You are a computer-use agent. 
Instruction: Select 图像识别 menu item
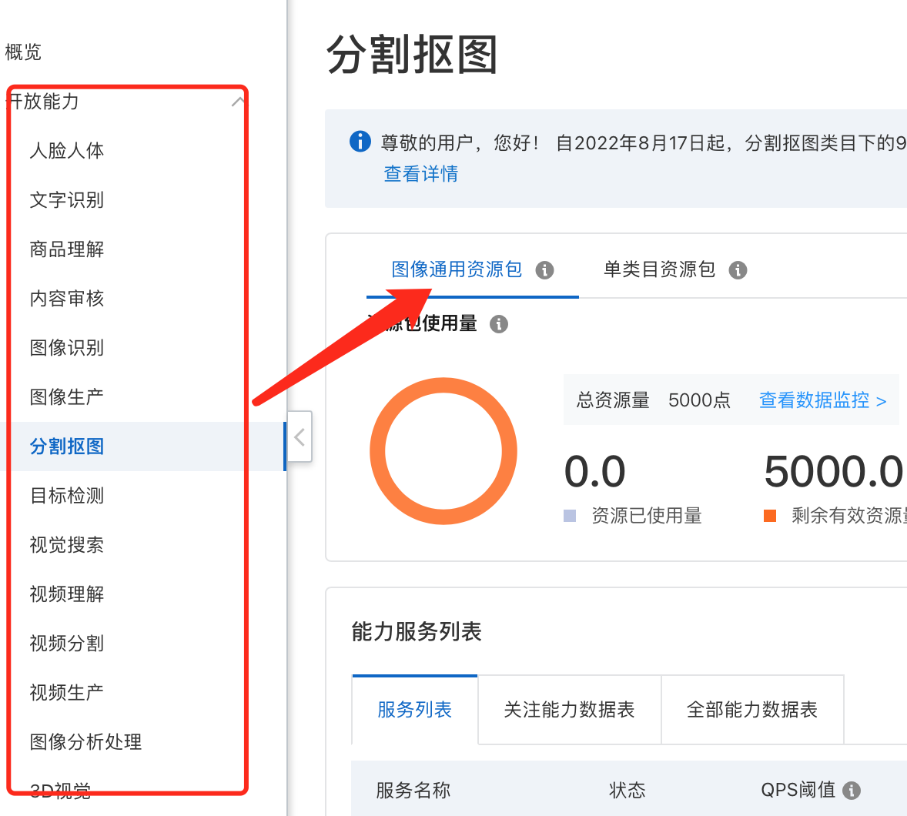[66, 347]
